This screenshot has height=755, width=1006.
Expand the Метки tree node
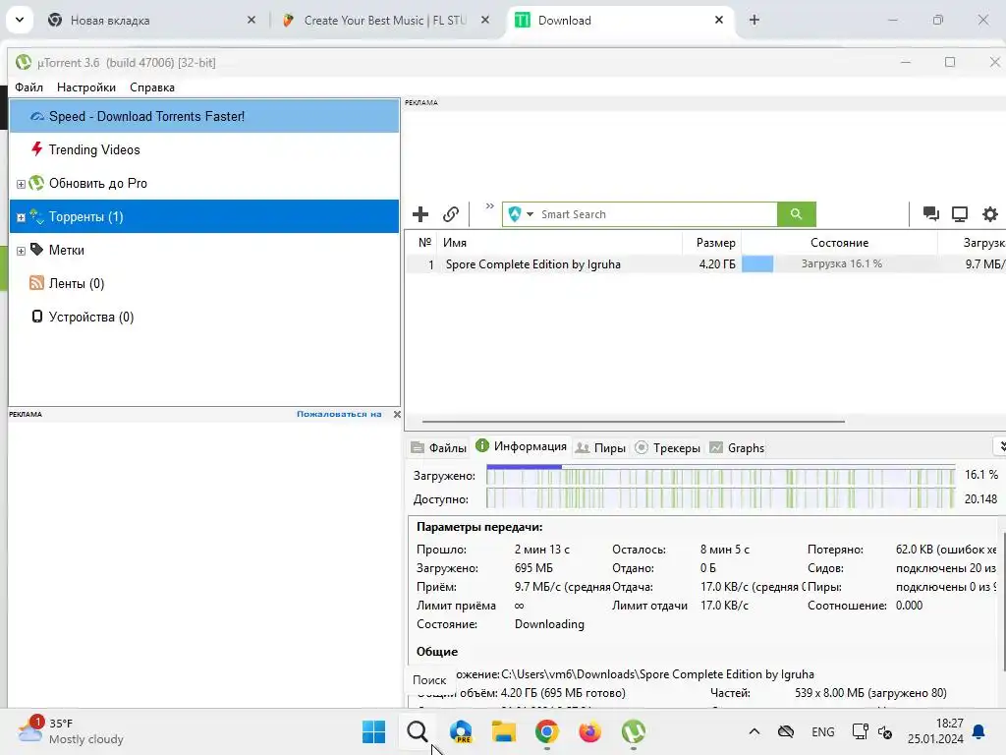[x=21, y=251]
